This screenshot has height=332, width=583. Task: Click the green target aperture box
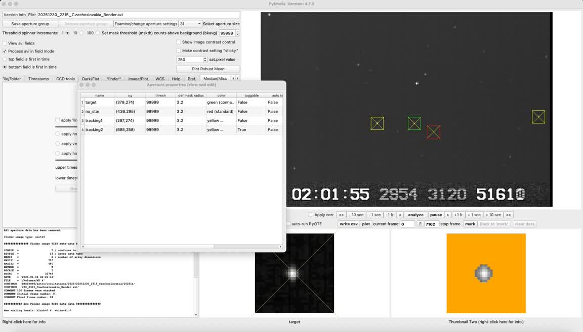click(x=414, y=123)
